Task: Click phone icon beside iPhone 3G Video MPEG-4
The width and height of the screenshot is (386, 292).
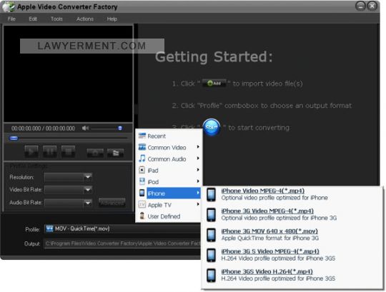Action: [211, 215]
